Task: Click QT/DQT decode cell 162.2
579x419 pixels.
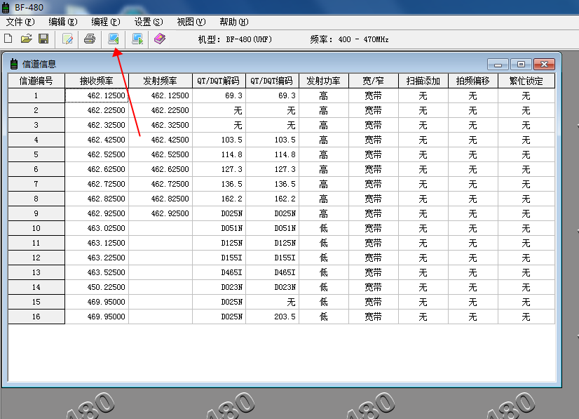Action: pos(219,199)
